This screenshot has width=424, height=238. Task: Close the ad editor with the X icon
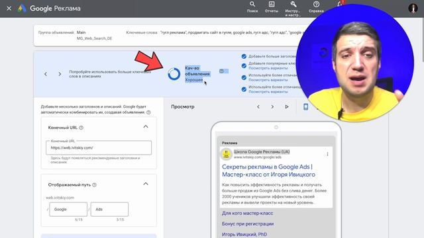pyautogui.click(x=9, y=9)
